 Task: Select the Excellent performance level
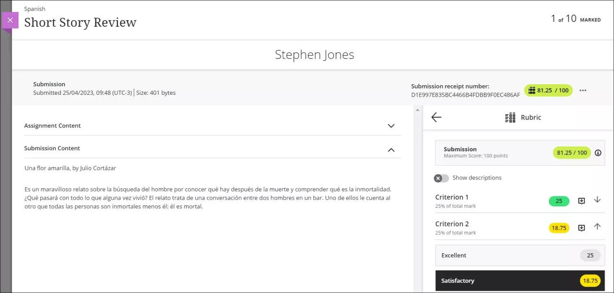(520, 255)
